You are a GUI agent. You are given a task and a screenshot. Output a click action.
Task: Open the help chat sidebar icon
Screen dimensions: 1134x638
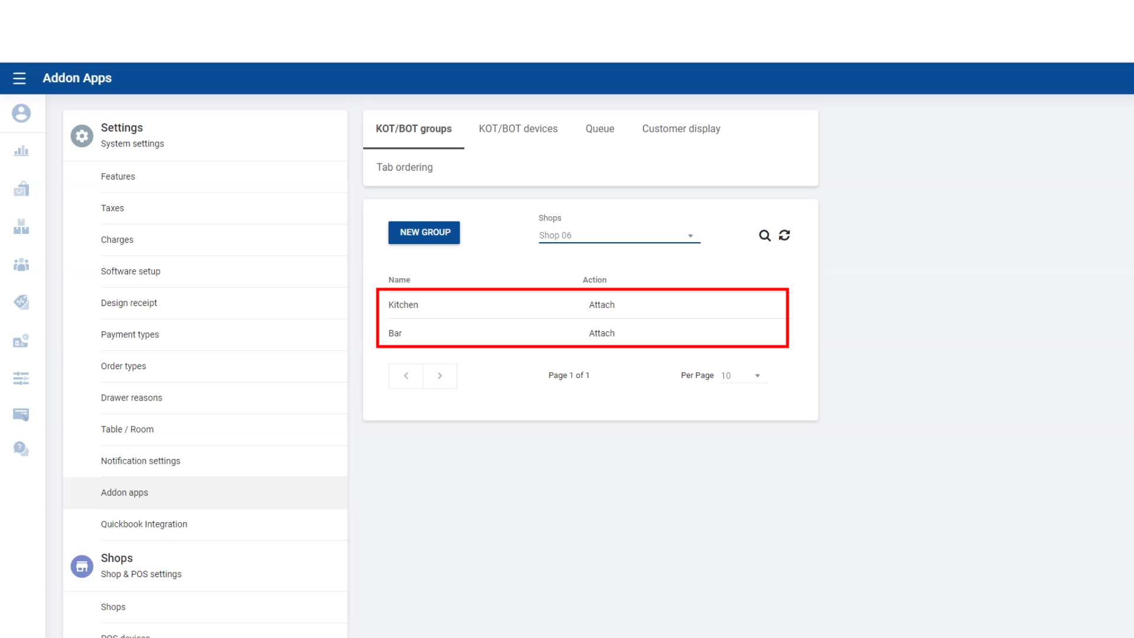[x=21, y=449]
